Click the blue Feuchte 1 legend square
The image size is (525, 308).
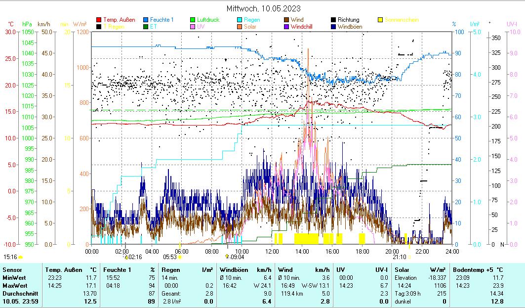coord(146,20)
